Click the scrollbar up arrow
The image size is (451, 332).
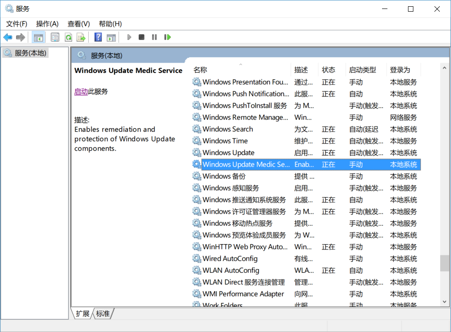[x=444, y=68]
